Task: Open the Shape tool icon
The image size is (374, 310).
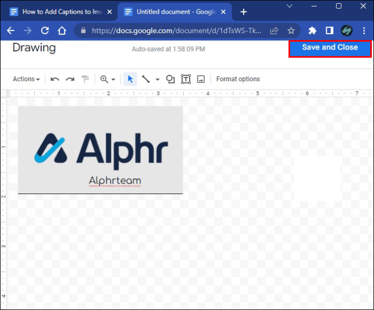Action: tap(170, 79)
